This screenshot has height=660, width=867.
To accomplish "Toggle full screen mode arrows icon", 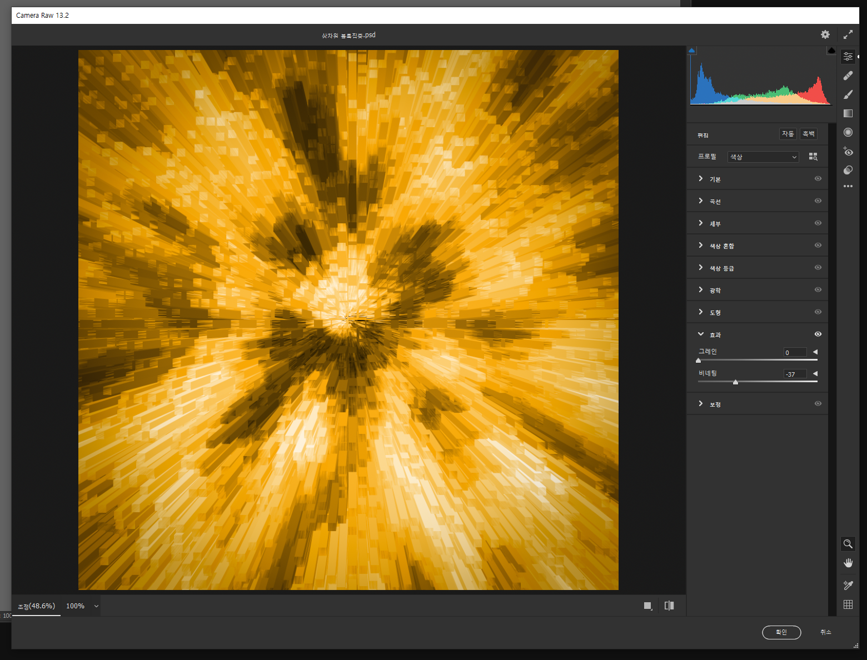I will (x=848, y=34).
